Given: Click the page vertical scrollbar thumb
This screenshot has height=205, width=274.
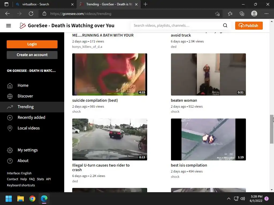Looking at the screenshot, I should click(272, 129).
